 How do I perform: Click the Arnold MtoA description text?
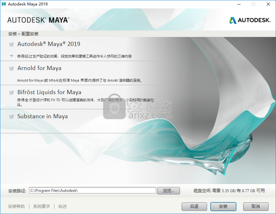[x=80, y=80]
